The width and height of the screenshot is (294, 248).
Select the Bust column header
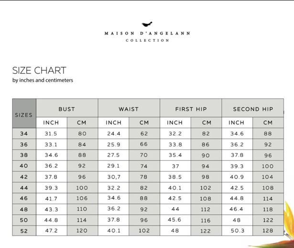67,109
